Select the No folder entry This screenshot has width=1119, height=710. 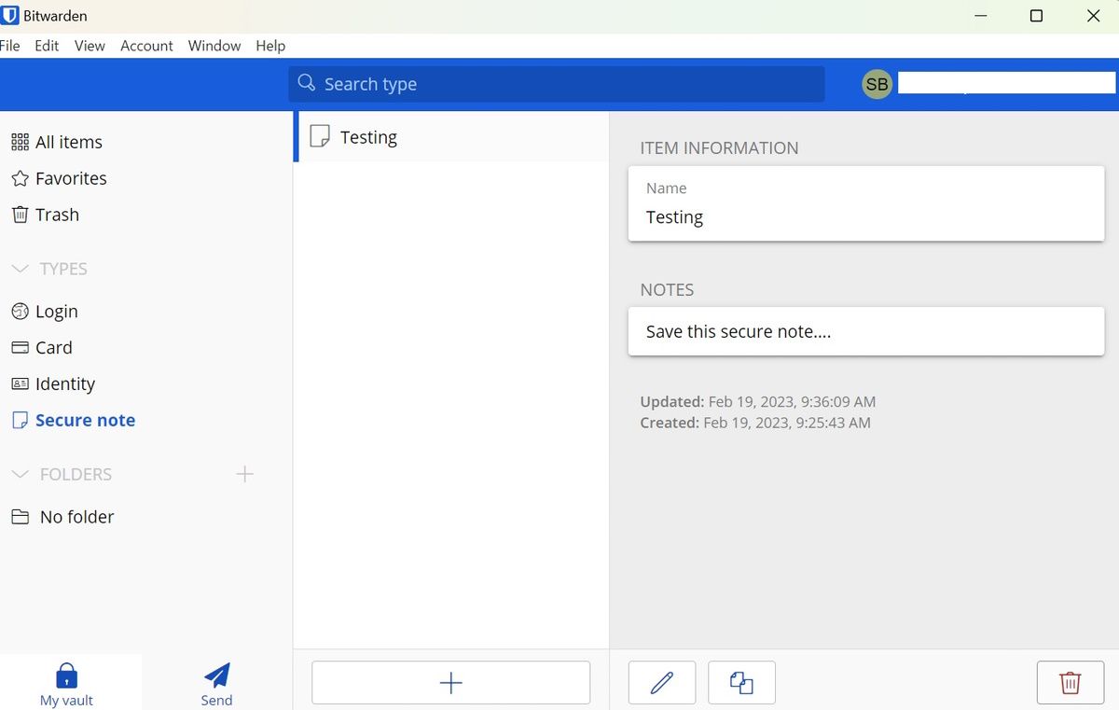(62, 517)
